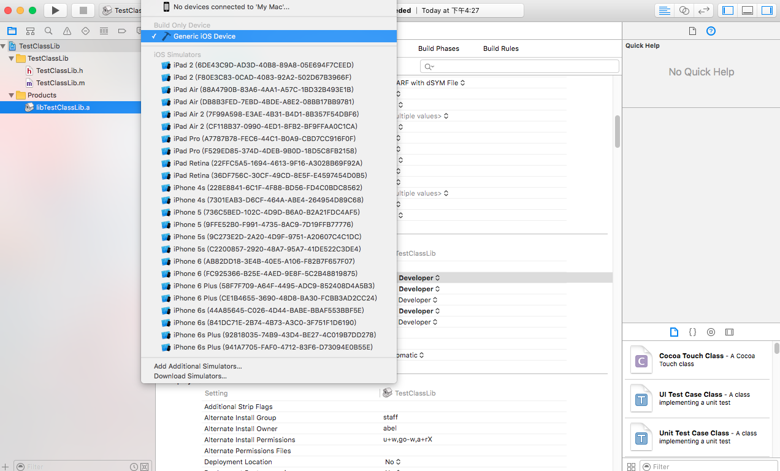Screen dimensions: 780x471
Task: Open the Deployment Location 'No' popup
Action: tap(392, 462)
